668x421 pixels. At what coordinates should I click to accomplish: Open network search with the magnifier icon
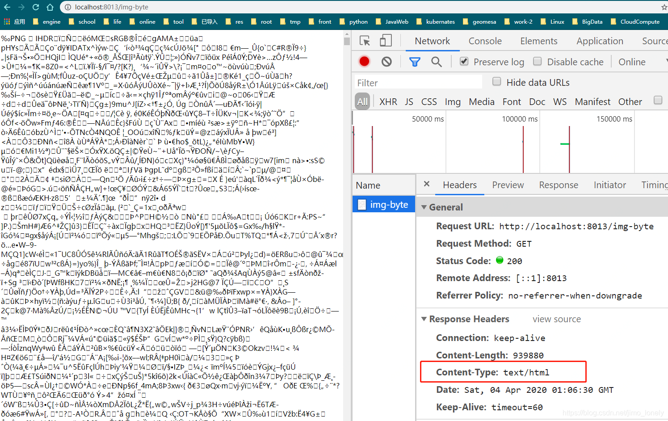point(436,61)
